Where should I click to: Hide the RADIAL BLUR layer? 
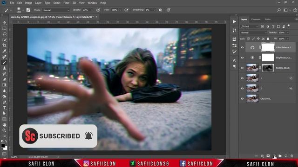[x=242, y=68]
